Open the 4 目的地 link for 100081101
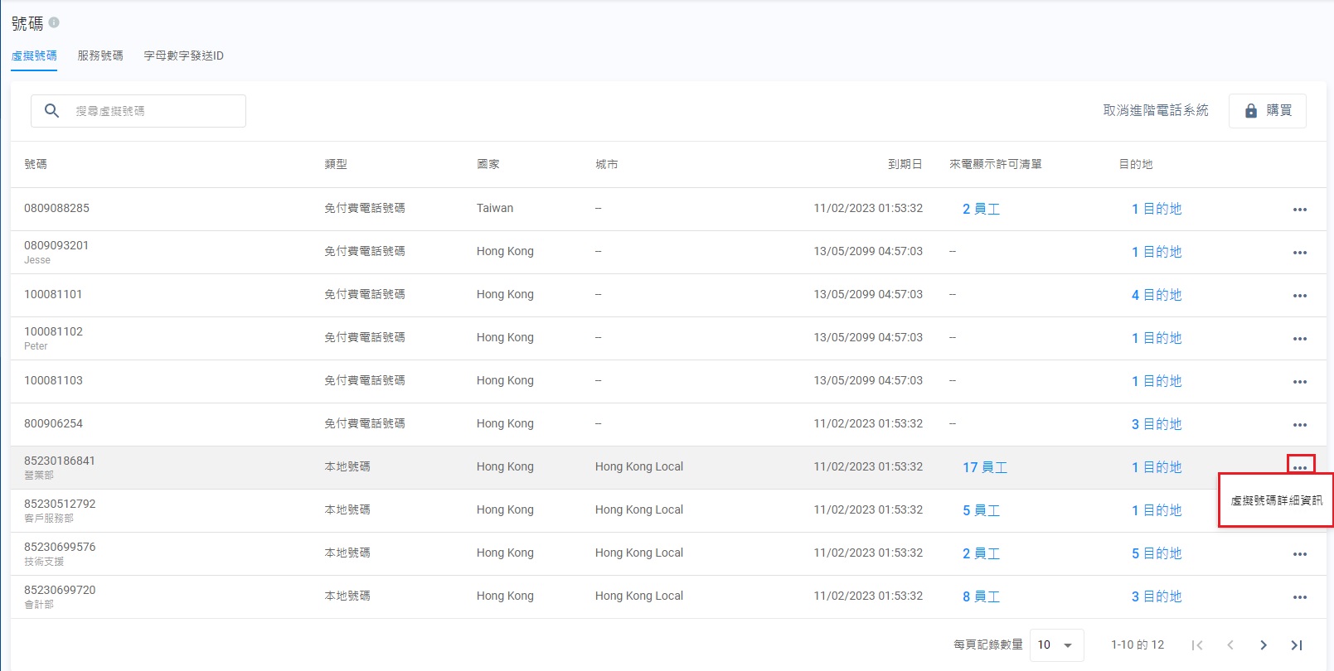The height and width of the screenshot is (671, 1334). pyautogui.click(x=1156, y=295)
